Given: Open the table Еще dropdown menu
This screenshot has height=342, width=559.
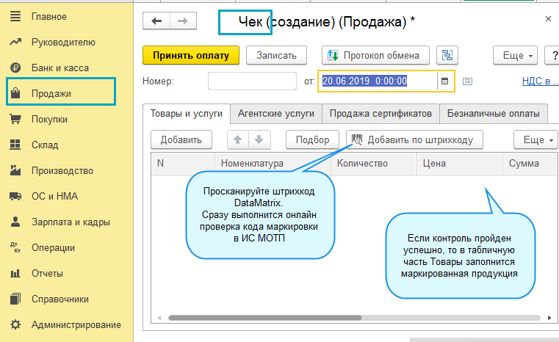Looking at the screenshot, I should click(535, 139).
